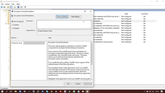
Task: Open the Windows Start menu
Action: [x=2, y=91]
